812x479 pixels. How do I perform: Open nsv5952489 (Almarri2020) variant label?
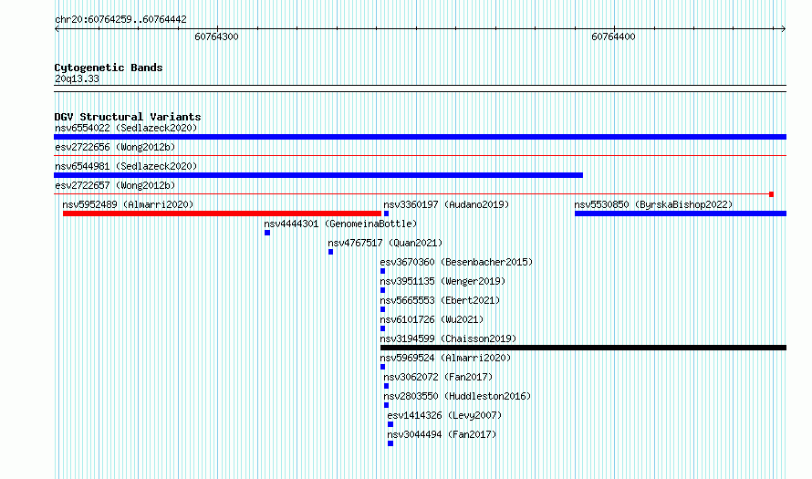[128, 204]
